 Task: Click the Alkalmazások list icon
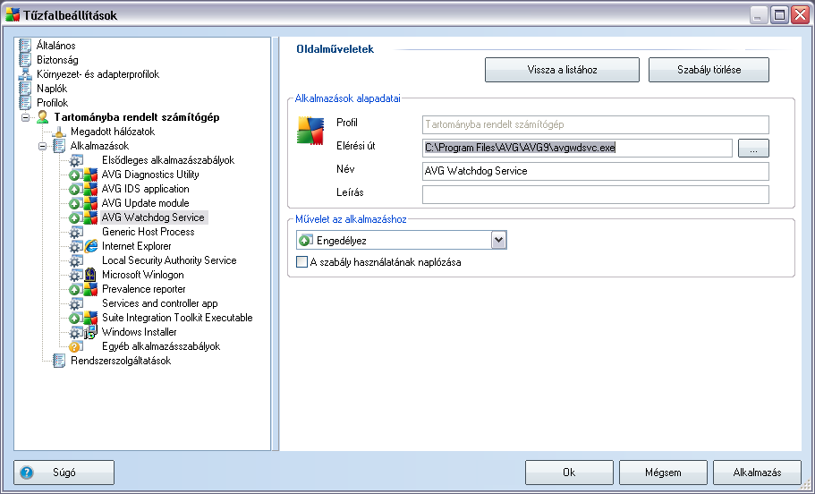click(x=59, y=146)
